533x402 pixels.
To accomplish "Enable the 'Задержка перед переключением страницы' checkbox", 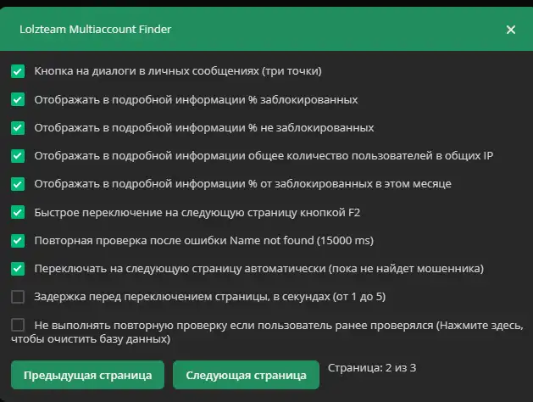I will (x=18, y=297).
